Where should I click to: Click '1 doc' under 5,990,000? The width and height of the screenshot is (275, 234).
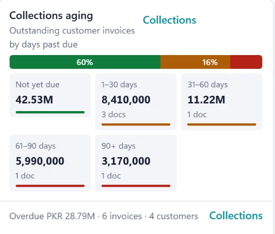coord(25,175)
